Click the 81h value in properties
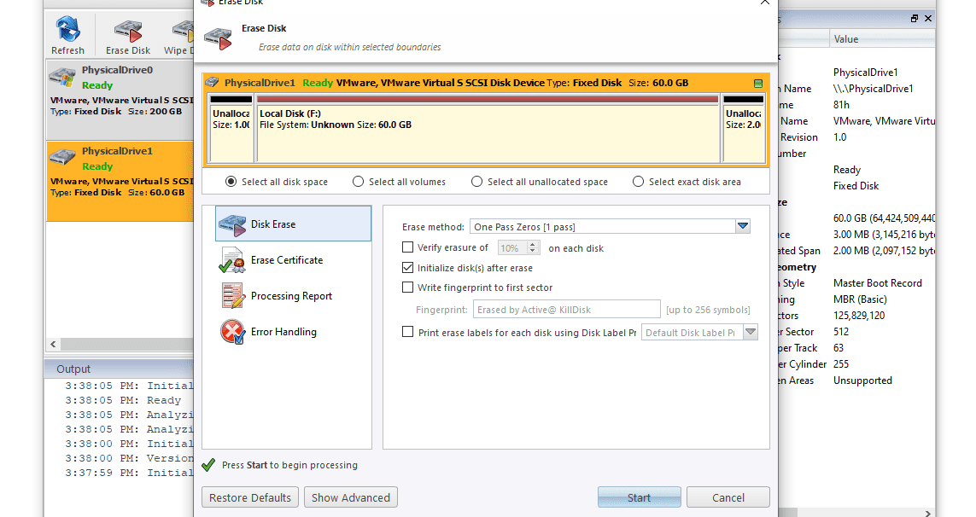 coord(842,105)
